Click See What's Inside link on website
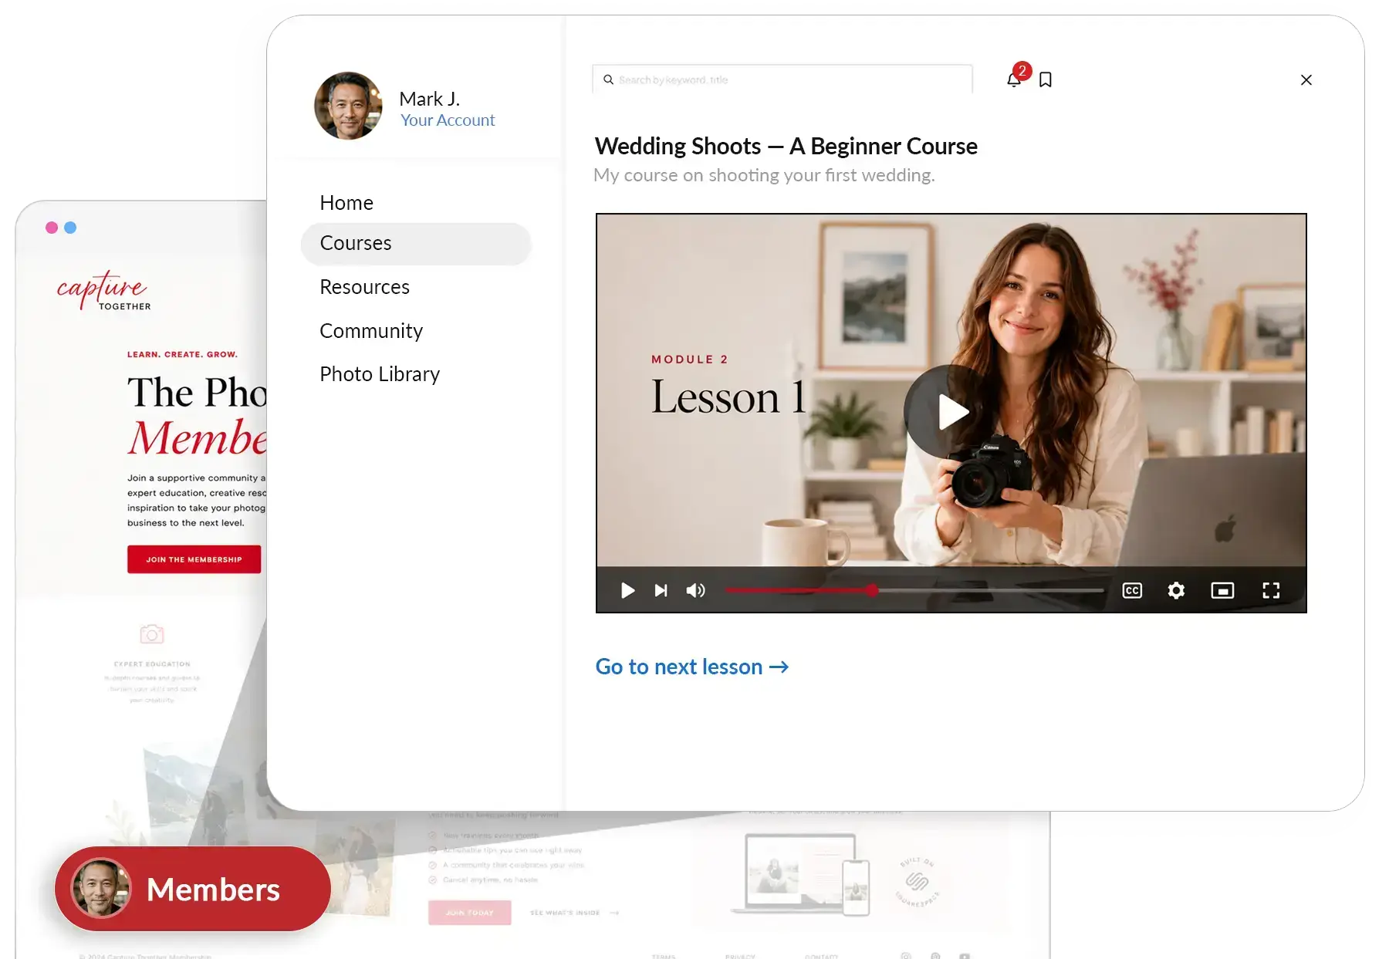1389x959 pixels. pos(574,913)
